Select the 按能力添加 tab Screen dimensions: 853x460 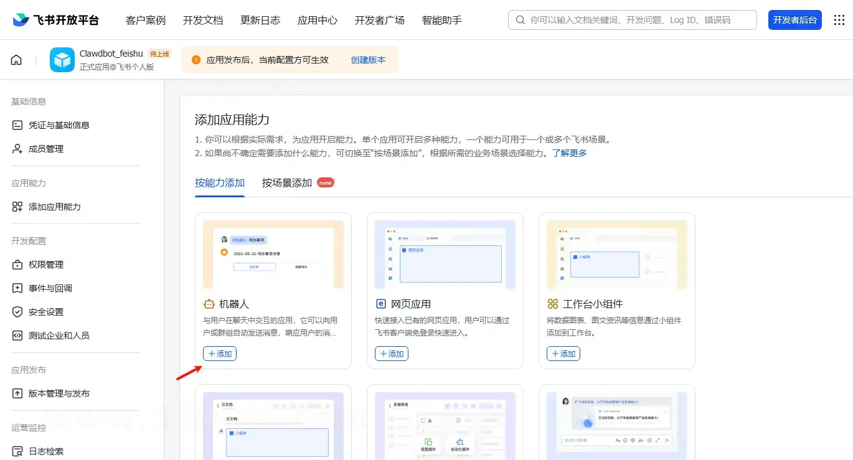(219, 183)
